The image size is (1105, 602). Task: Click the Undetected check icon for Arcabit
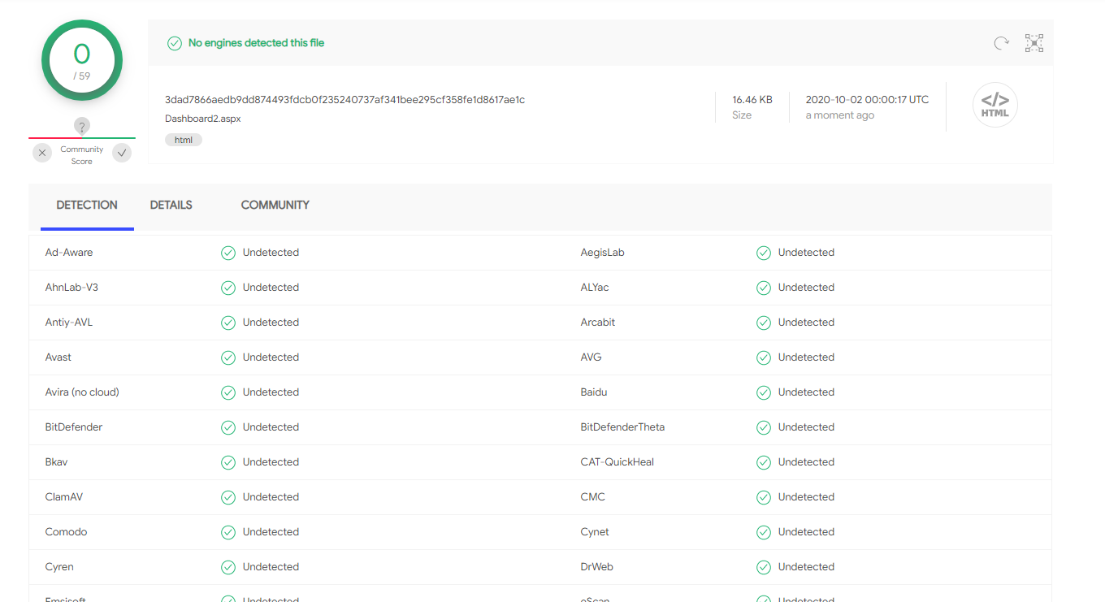coord(764,323)
